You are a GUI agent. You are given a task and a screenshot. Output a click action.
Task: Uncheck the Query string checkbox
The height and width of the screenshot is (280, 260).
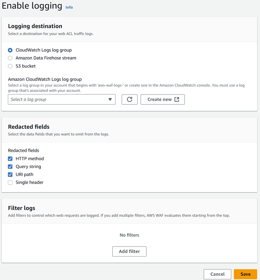pyautogui.click(x=10, y=167)
